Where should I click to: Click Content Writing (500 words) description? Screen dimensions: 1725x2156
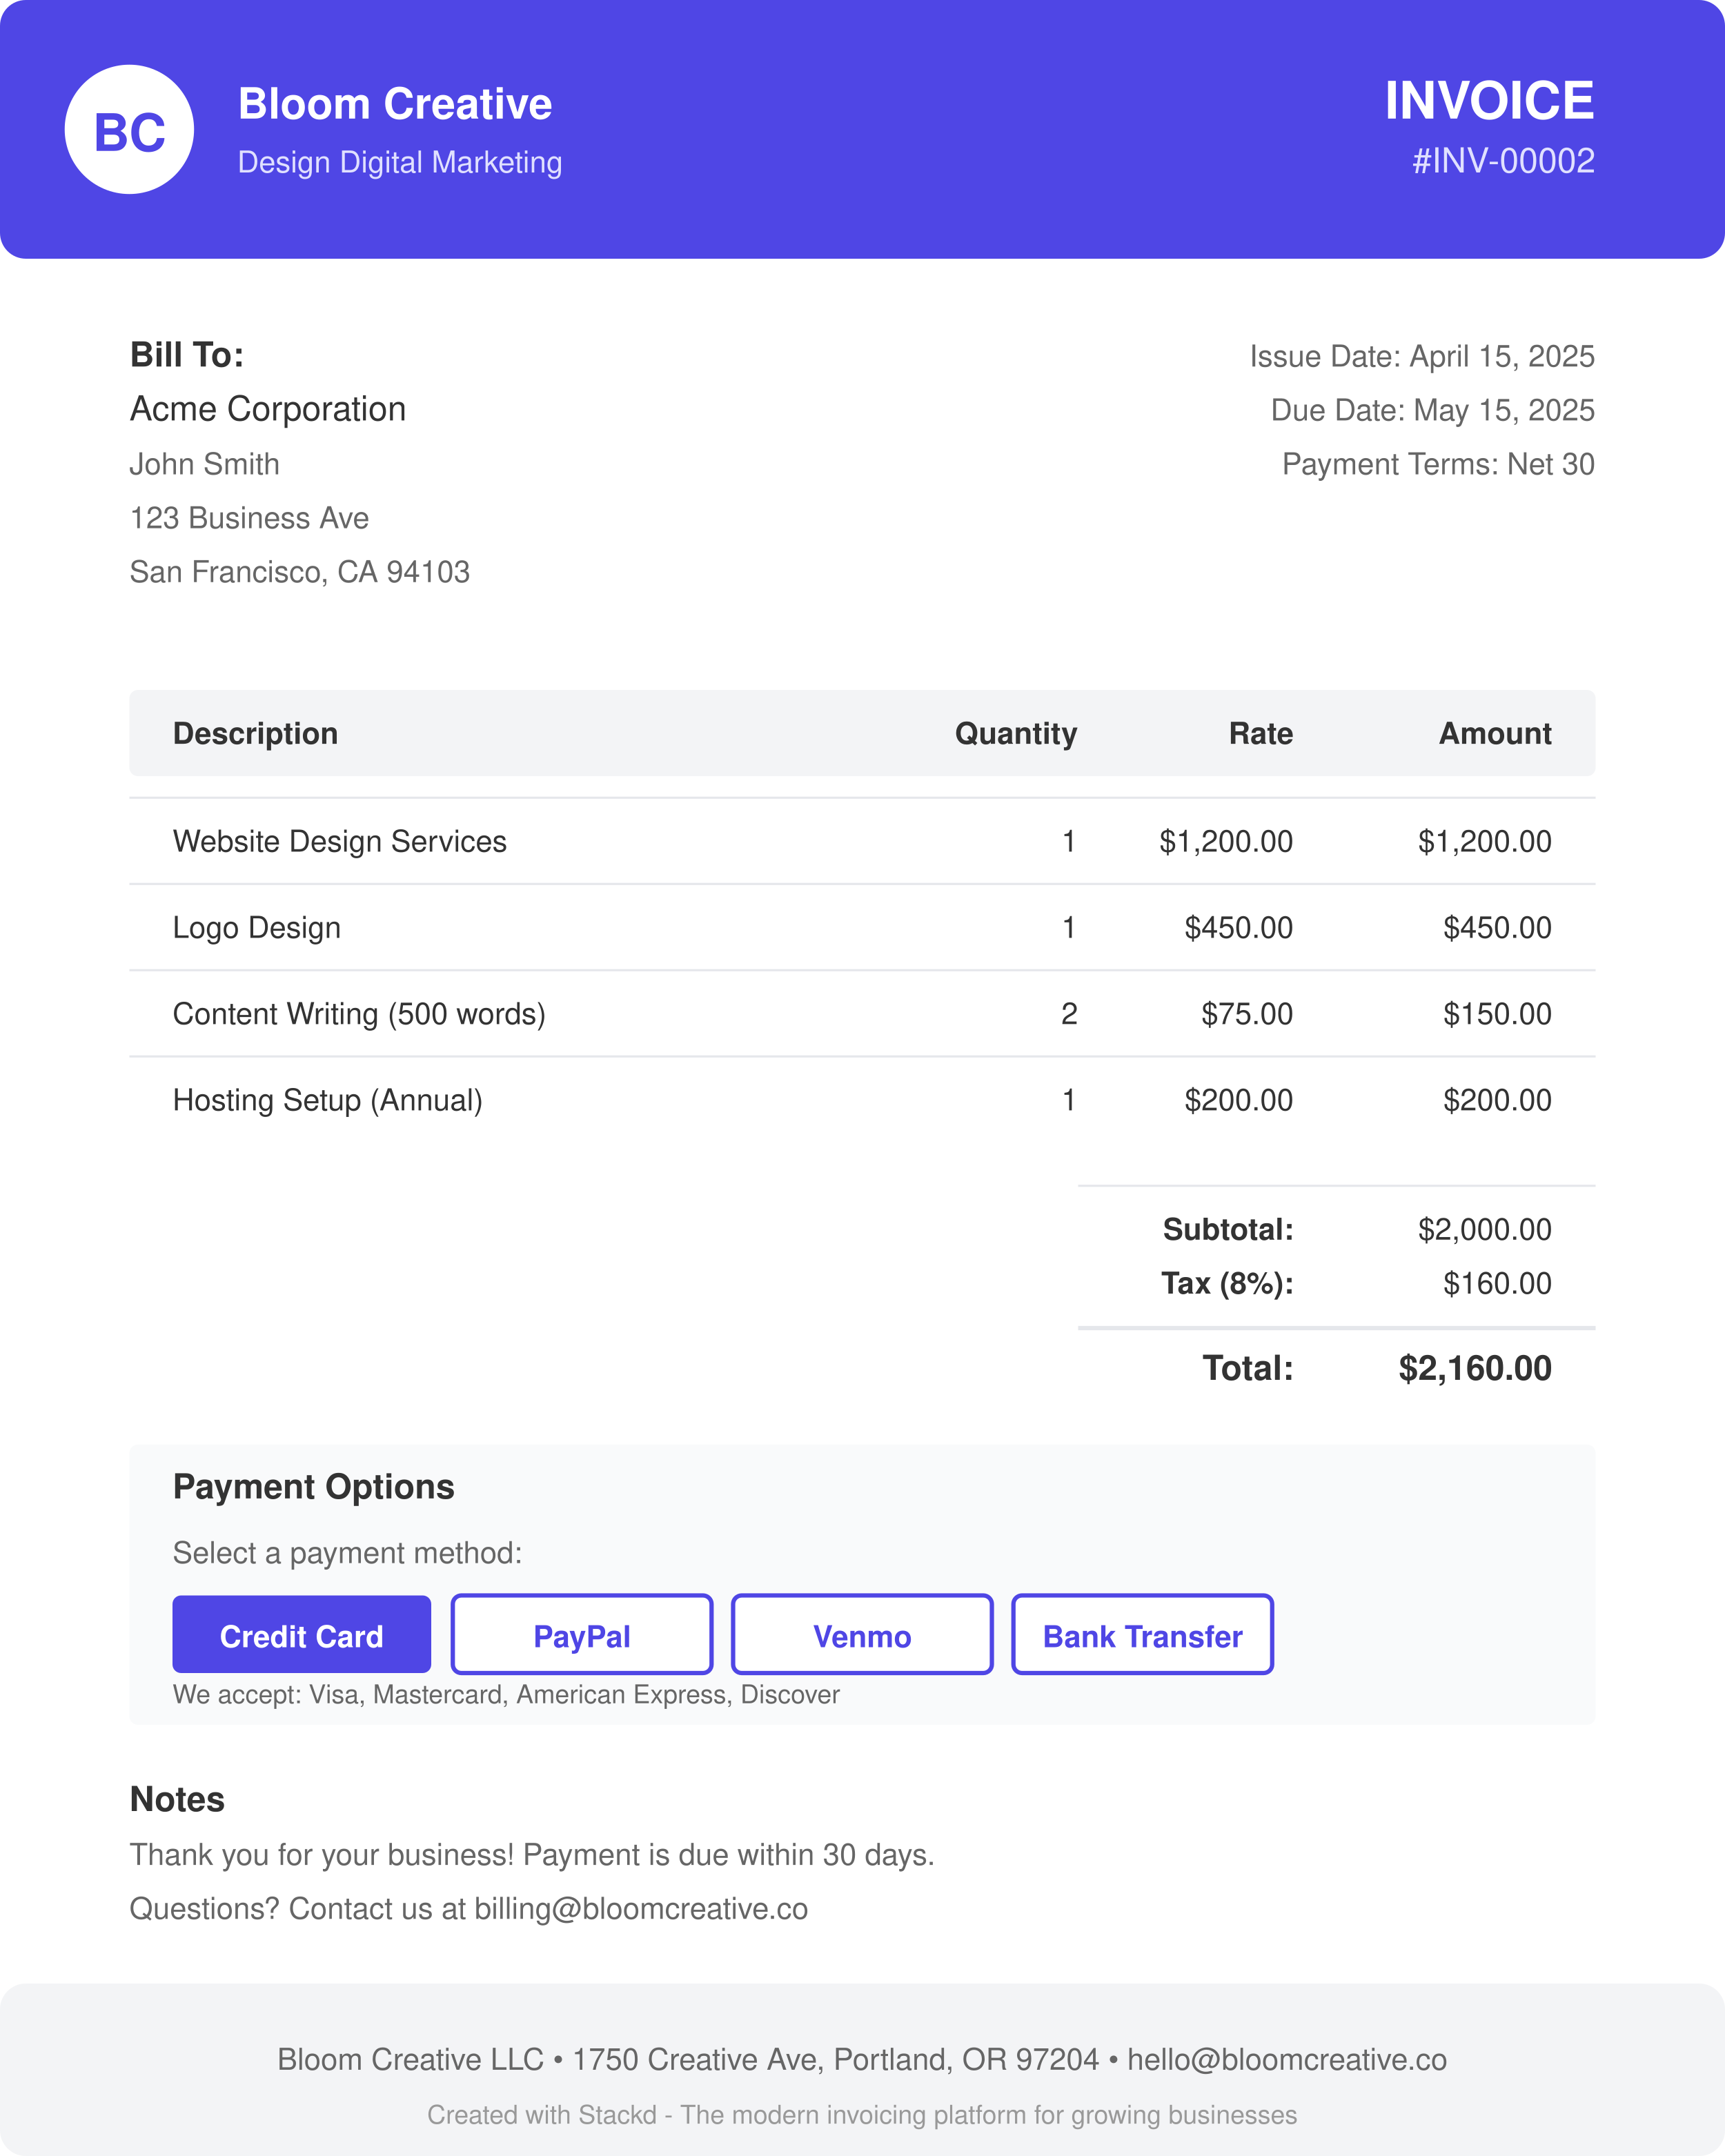(359, 1014)
